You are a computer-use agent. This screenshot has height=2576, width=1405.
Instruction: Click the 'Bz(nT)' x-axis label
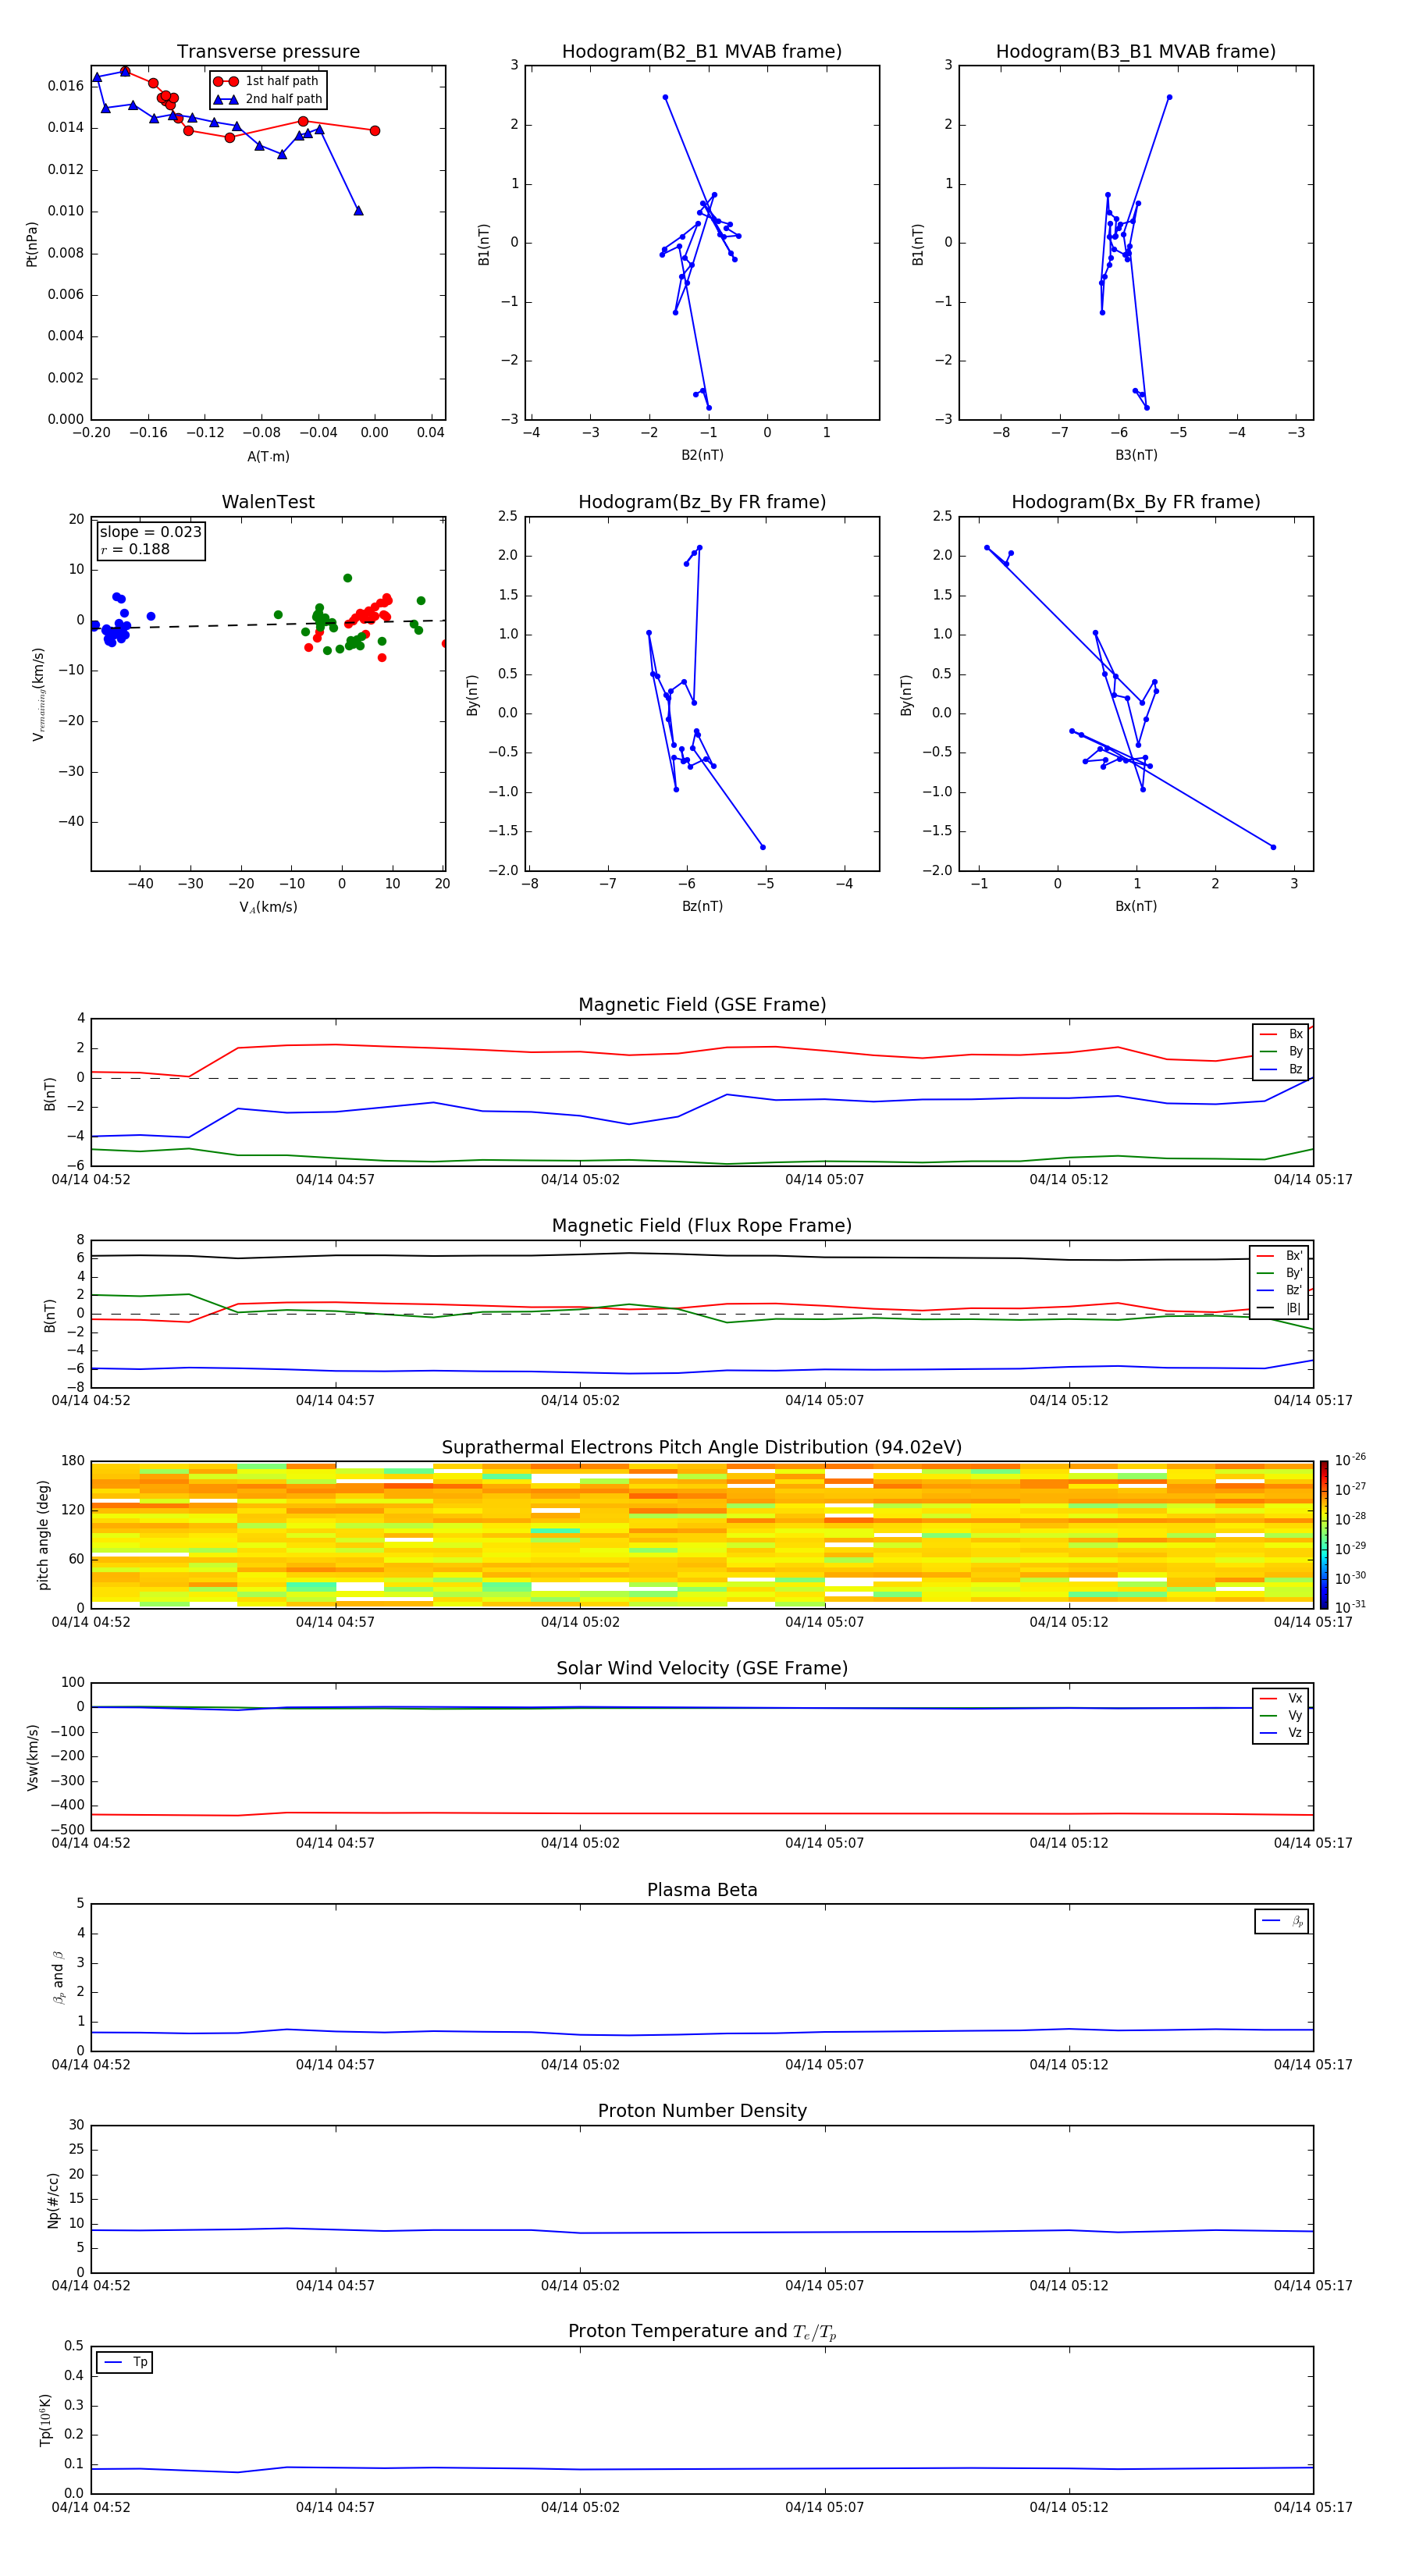(x=702, y=906)
